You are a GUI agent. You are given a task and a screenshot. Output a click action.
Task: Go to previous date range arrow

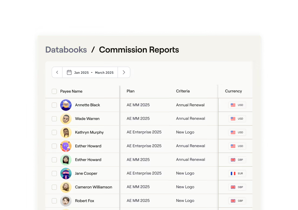point(57,72)
